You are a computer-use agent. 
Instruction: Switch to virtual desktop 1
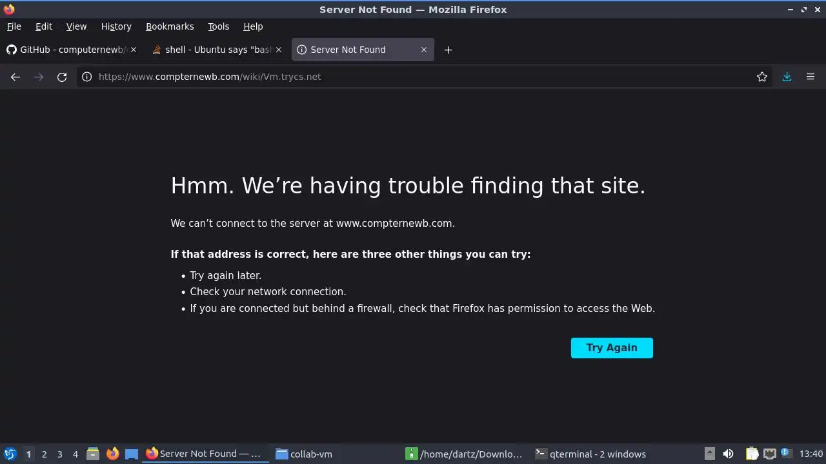coord(28,454)
